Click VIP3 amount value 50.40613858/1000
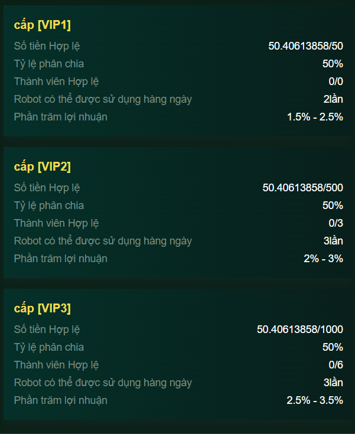This screenshot has width=355, height=434. tap(300, 329)
